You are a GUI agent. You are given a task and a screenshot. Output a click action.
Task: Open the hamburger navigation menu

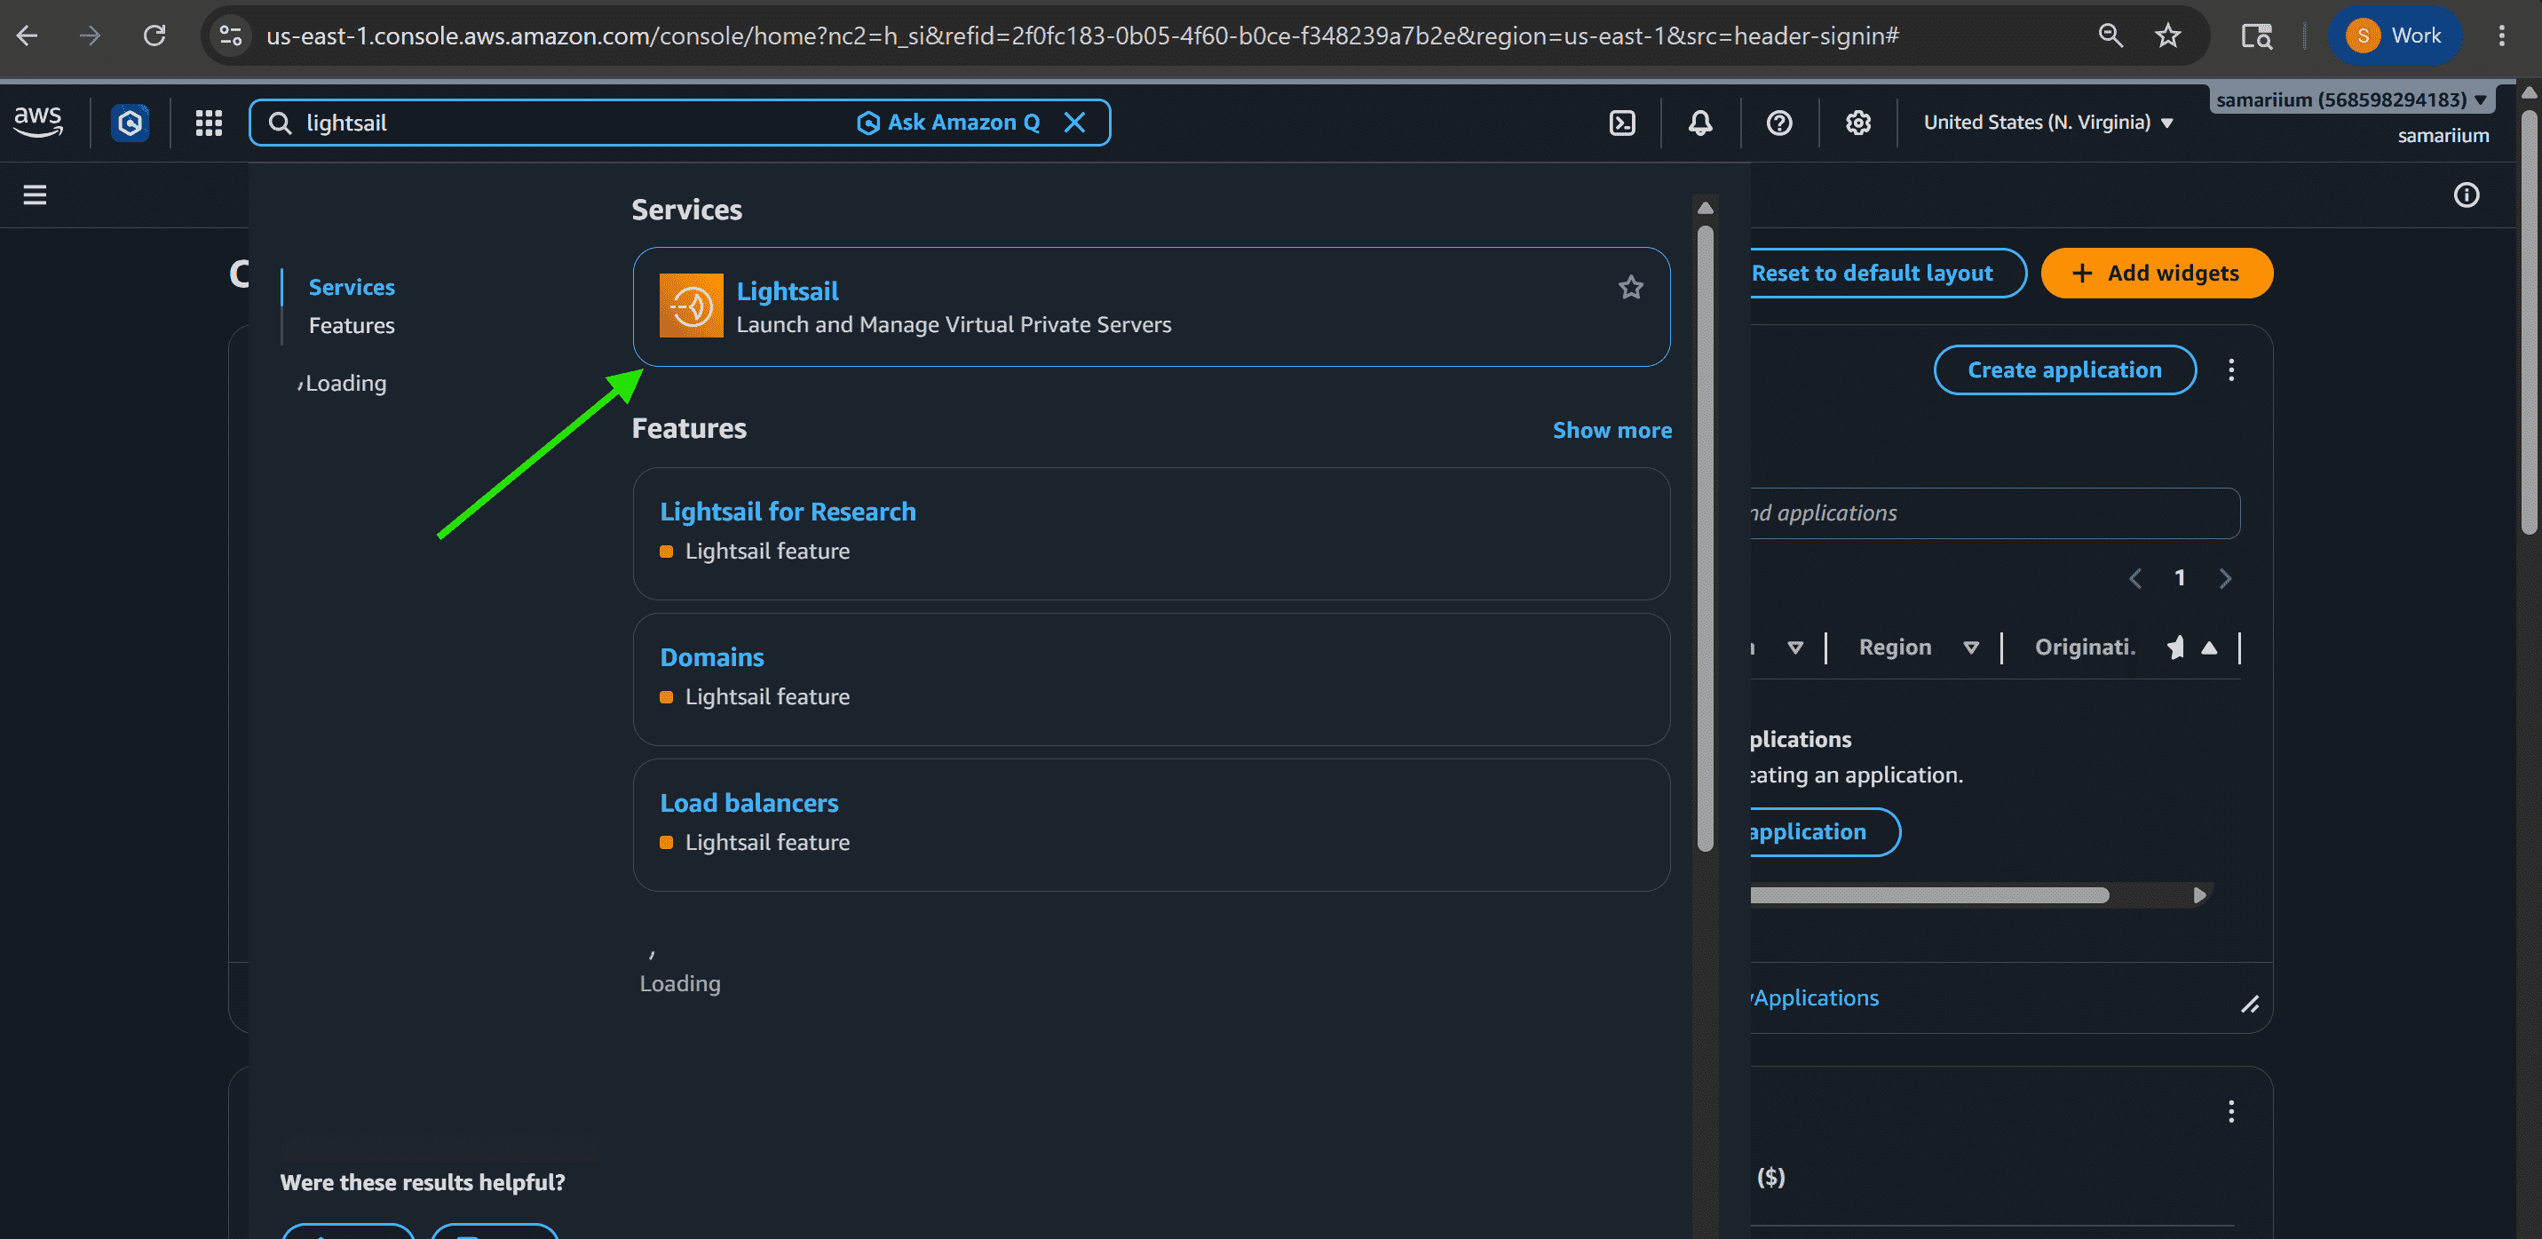click(x=36, y=195)
